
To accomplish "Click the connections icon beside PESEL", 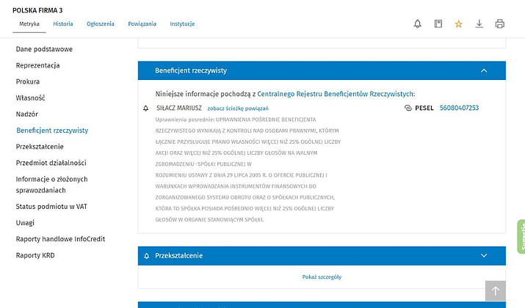I will pos(408,109).
